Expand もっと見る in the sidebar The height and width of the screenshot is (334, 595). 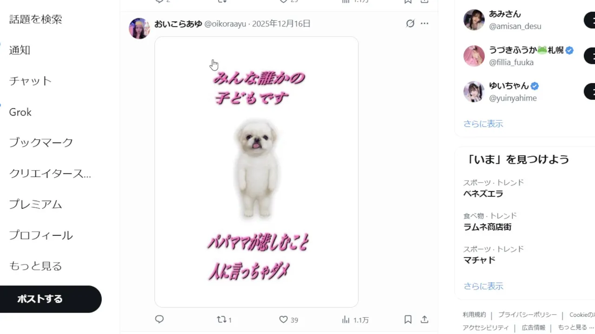[35, 266]
